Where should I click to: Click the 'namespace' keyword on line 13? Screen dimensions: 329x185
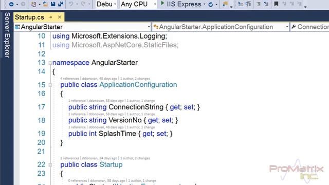(x=71, y=63)
